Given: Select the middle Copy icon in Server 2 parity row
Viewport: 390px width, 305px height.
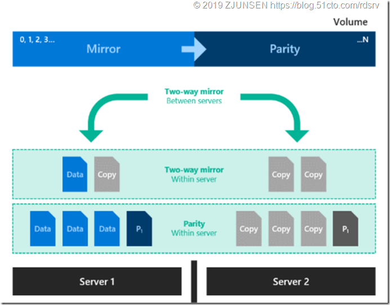Looking at the screenshot, I should (x=281, y=228).
